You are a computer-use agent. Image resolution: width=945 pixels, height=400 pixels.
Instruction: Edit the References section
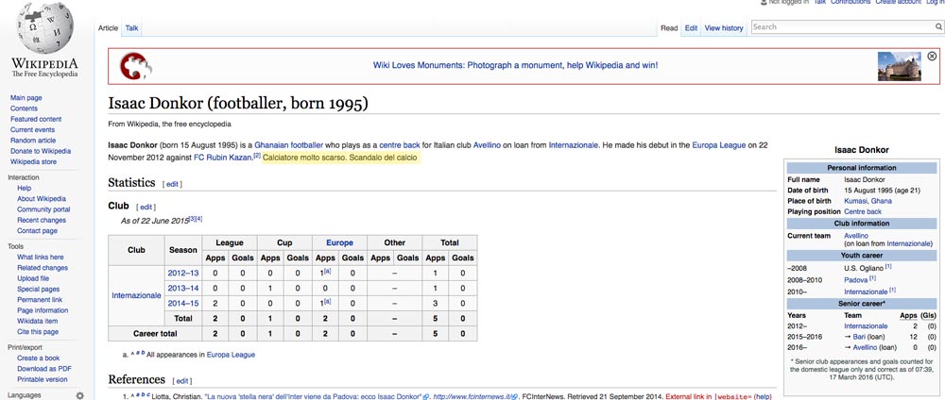[x=182, y=381]
